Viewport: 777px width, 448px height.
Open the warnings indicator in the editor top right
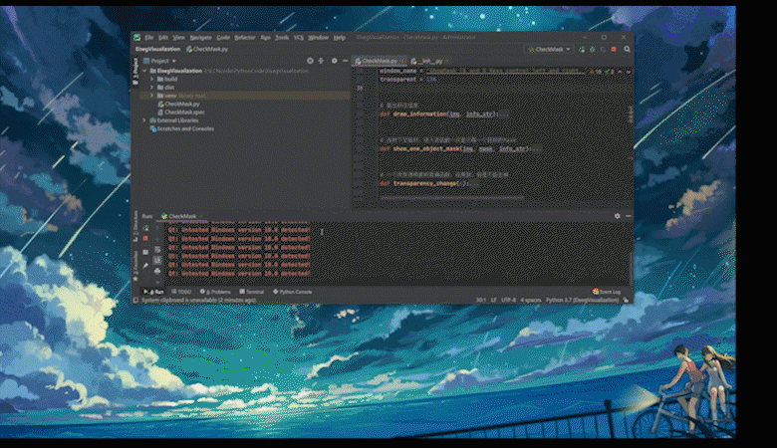pyautogui.click(x=602, y=72)
